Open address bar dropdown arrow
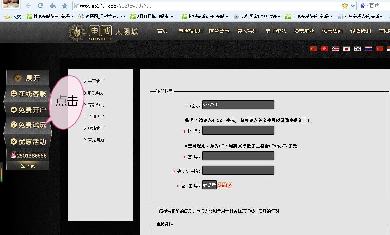This screenshot has height=235, width=390. coord(353,6)
